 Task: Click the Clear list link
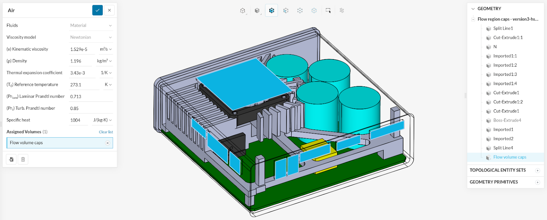point(106,132)
